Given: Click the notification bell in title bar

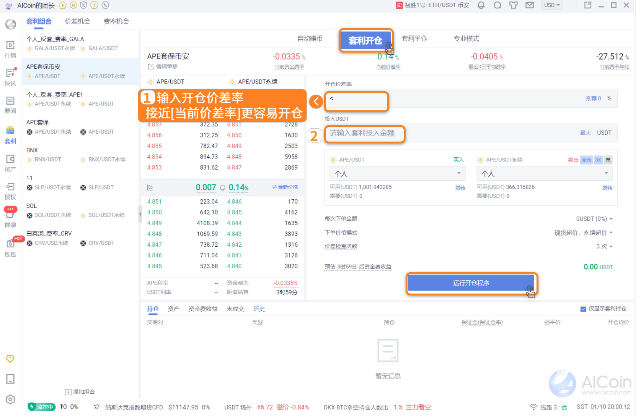Looking at the screenshot, I should 481,5.
